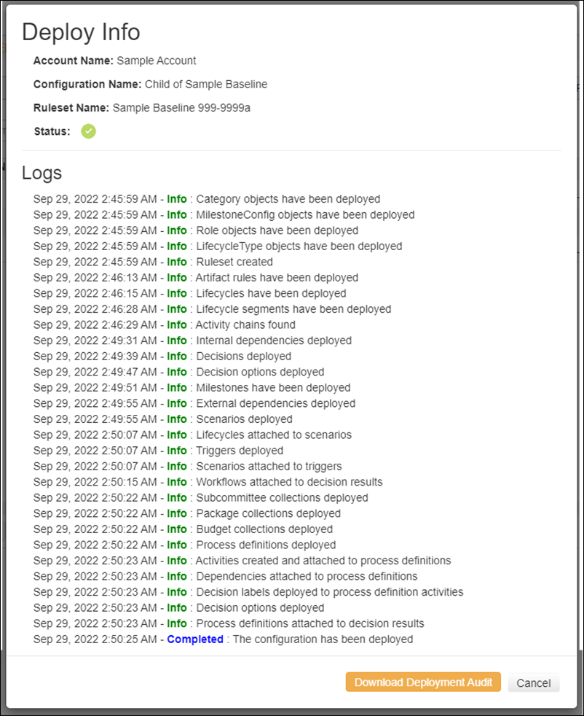Select the Completed log entry link
The width and height of the screenshot is (584, 716).
pos(194,639)
